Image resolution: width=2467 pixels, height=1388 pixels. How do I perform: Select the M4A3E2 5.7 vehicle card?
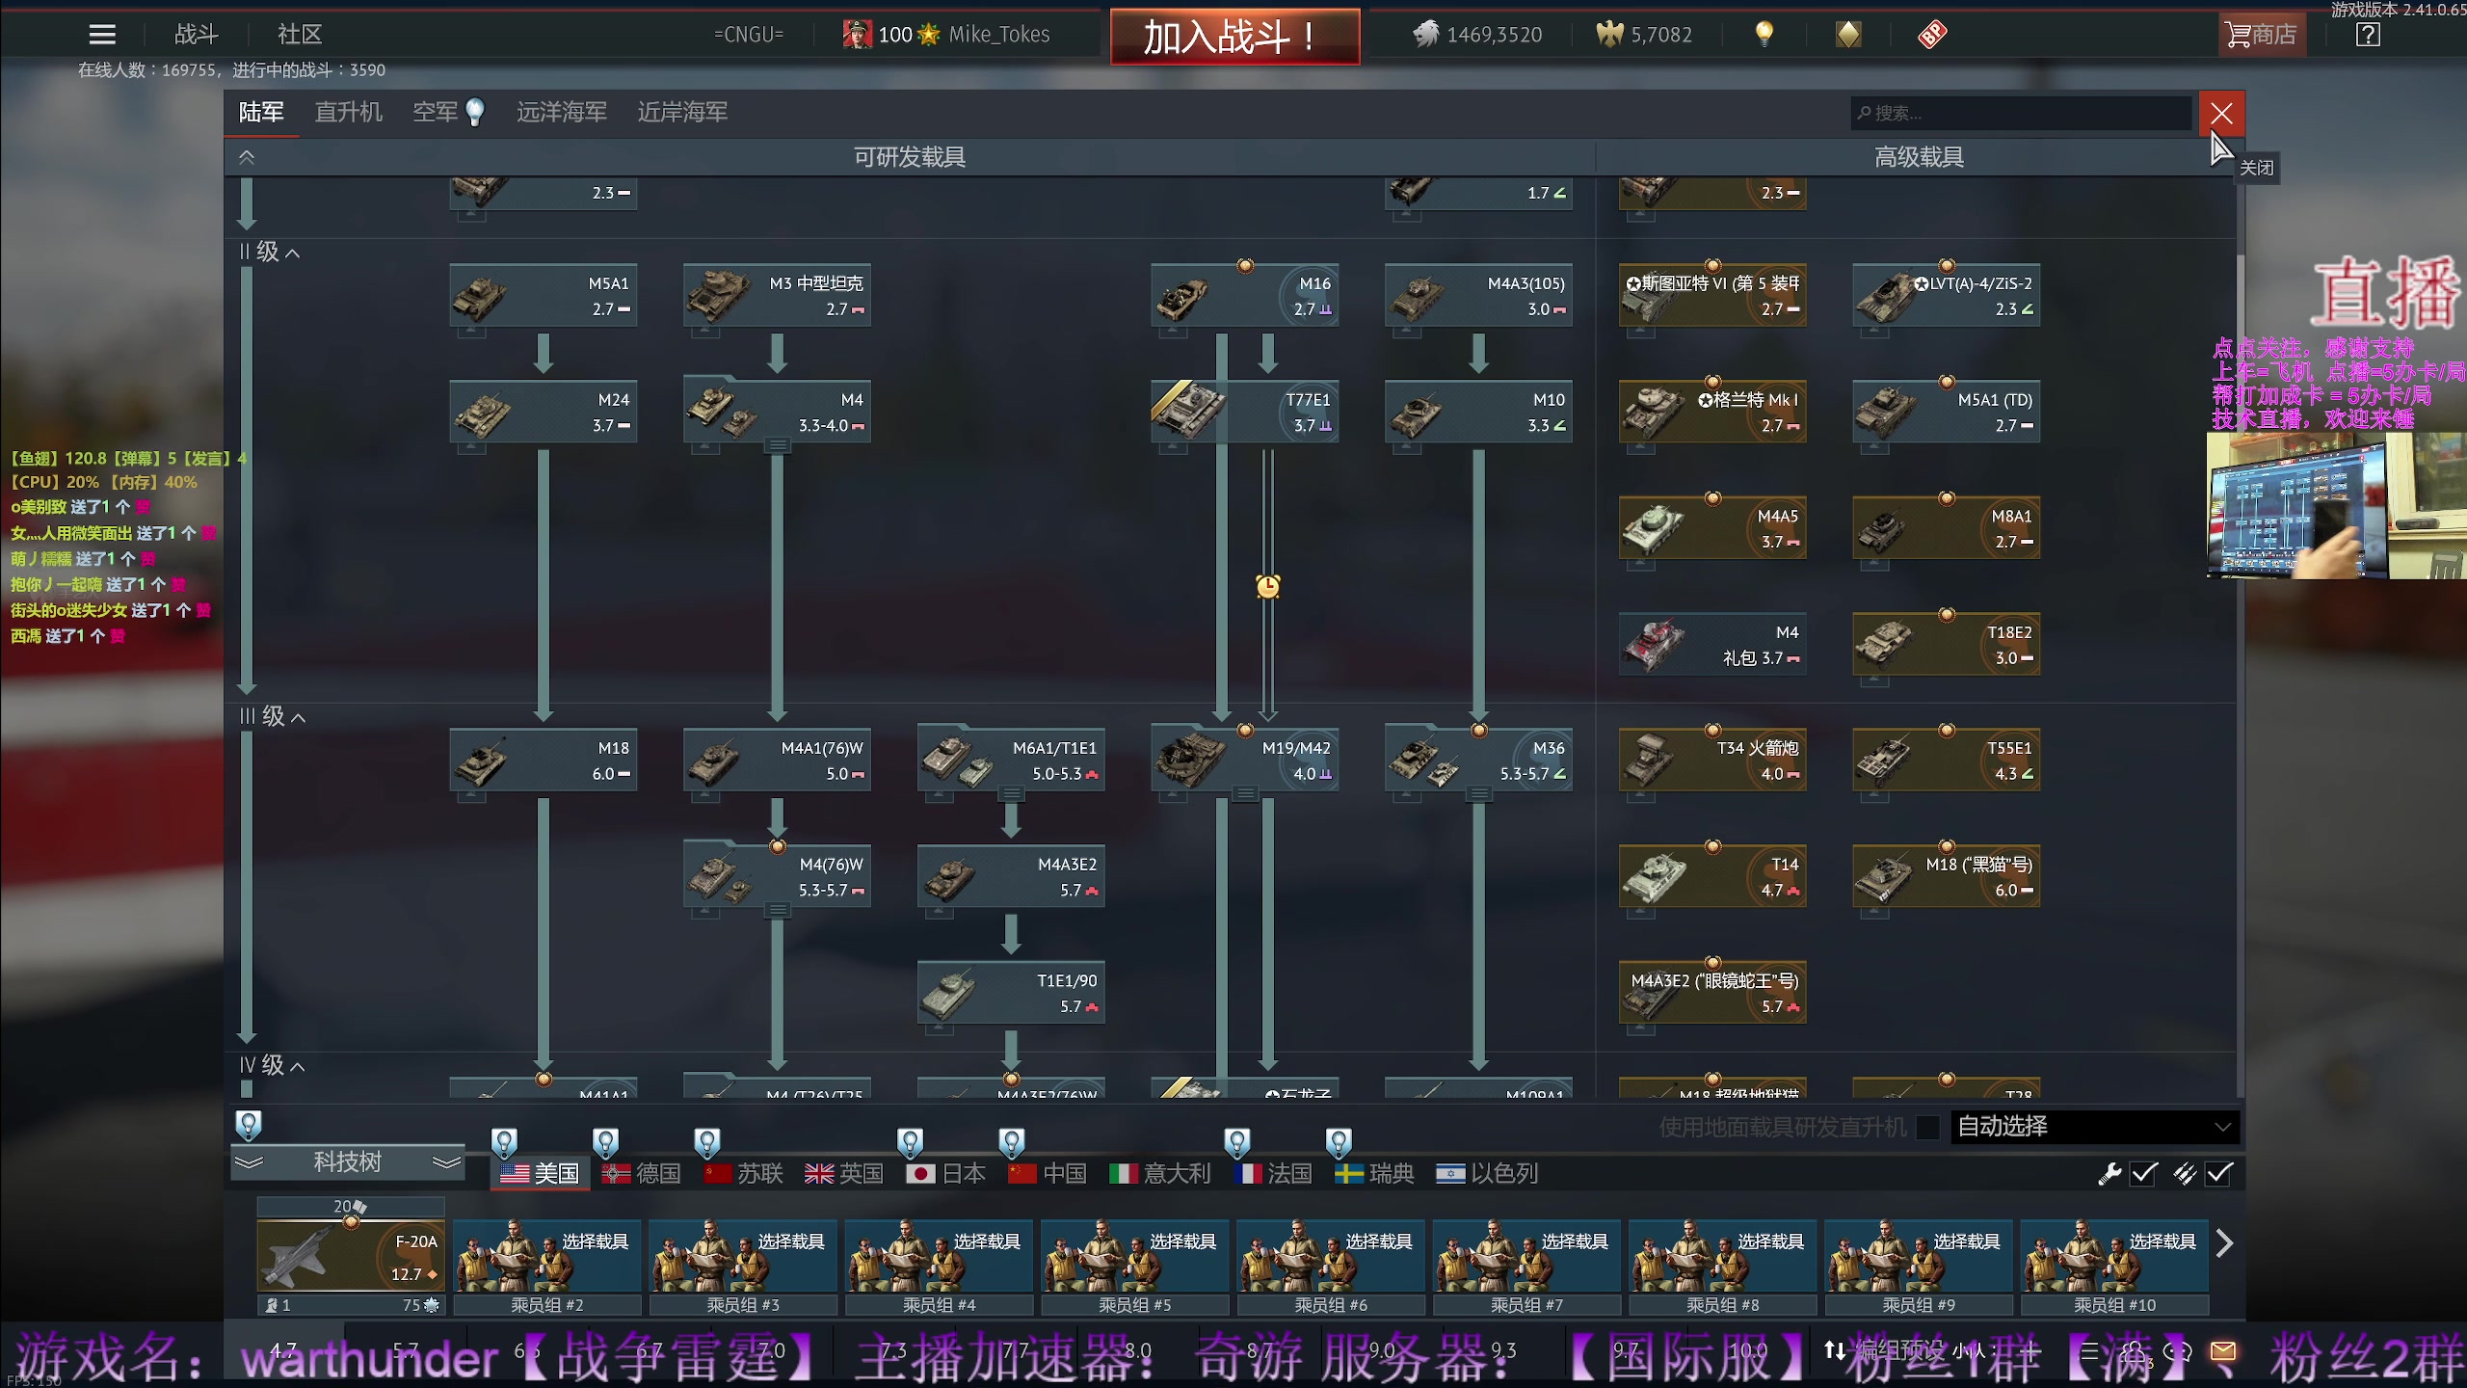pos(1011,877)
